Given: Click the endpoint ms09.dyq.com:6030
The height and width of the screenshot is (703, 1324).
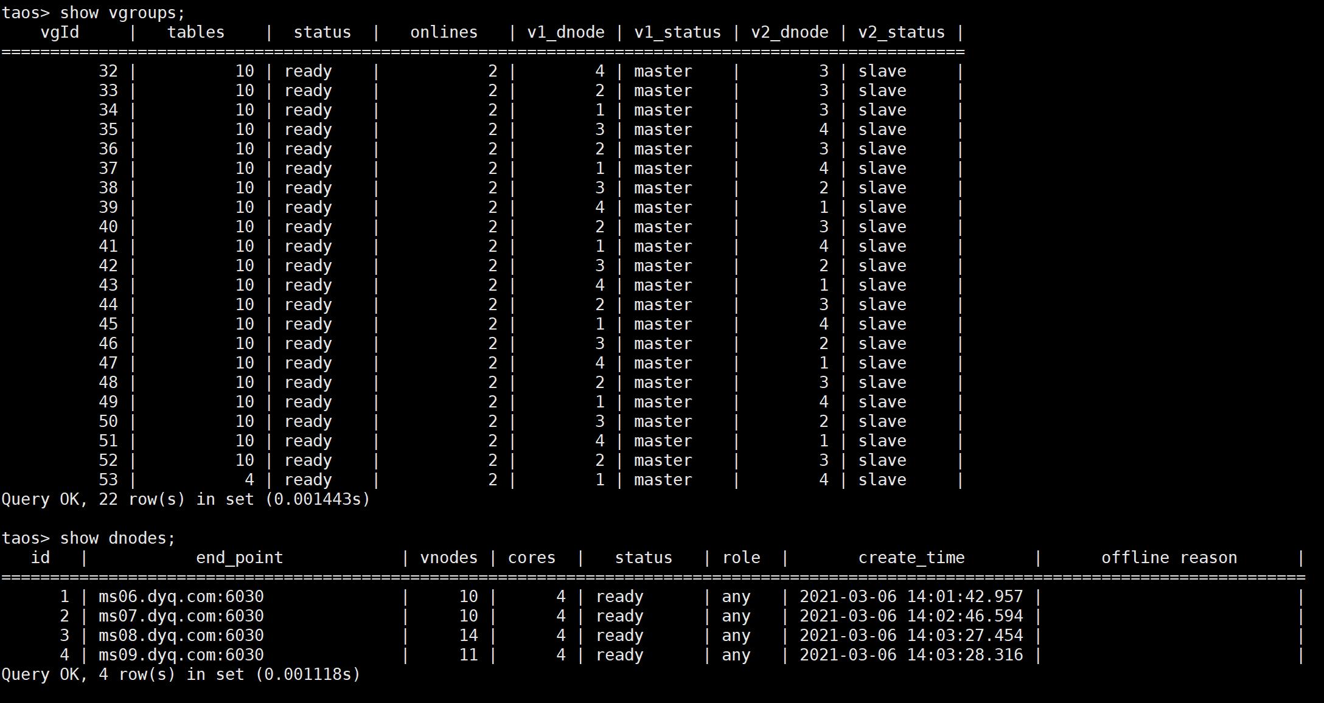Looking at the screenshot, I should (x=180, y=655).
